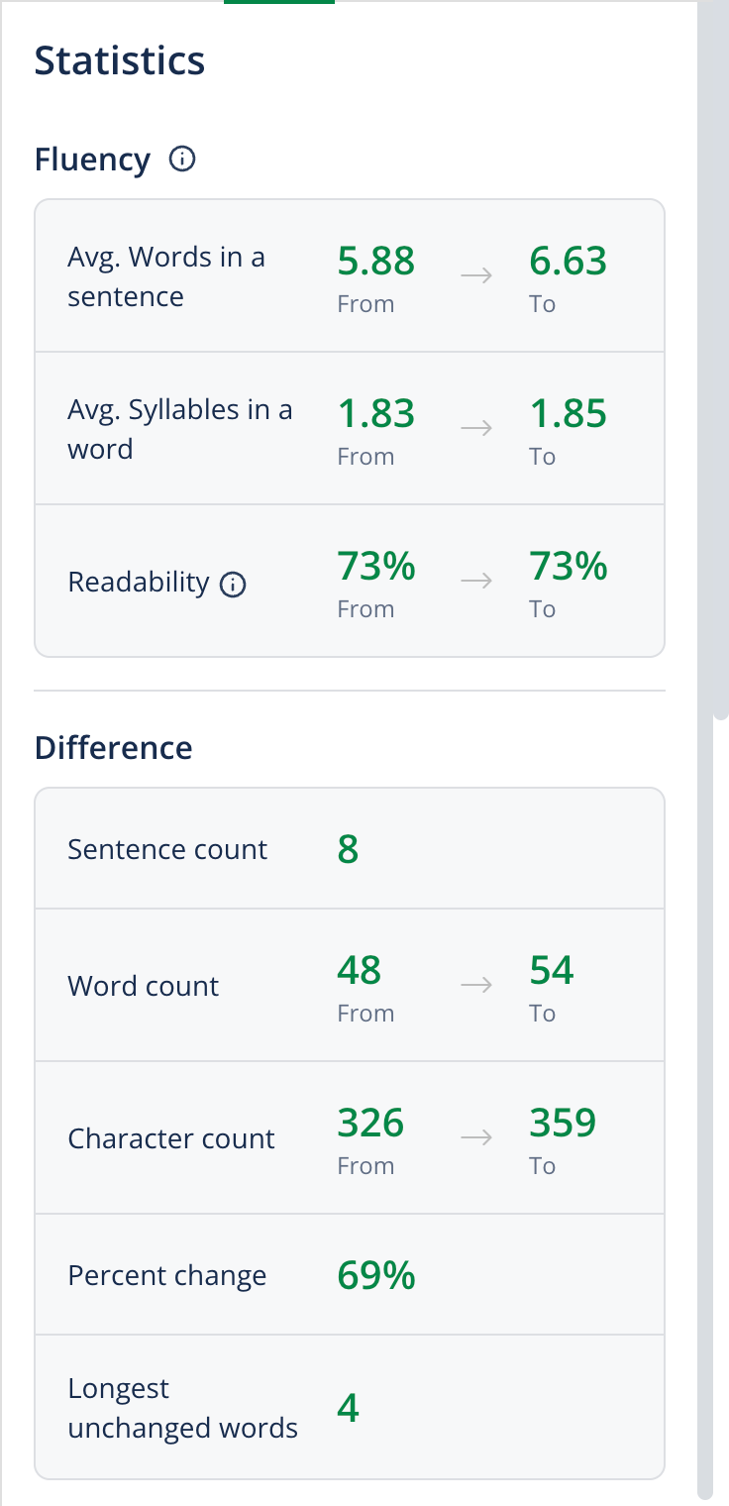Click the Difference section heading
Viewport: 729px width, 1506px height.
pos(114,747)
